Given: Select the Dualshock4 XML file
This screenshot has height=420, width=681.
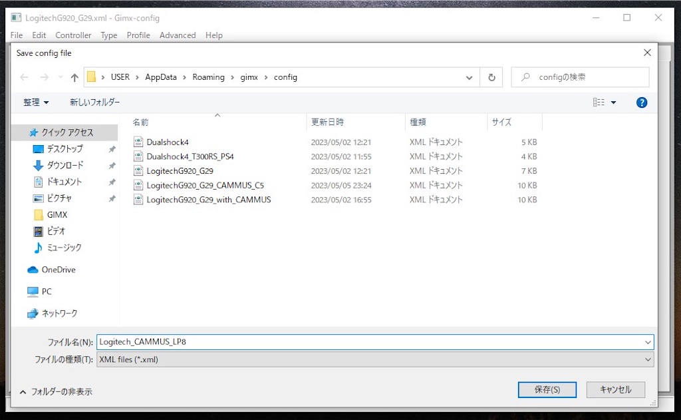Looking at the screenshot, I should (168, 142).
